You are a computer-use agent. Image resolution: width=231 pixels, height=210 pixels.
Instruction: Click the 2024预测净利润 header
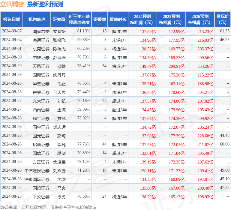click(142, 19)
